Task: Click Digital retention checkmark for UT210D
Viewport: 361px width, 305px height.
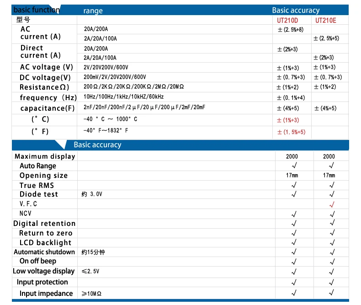Action: tap(294, 223)
